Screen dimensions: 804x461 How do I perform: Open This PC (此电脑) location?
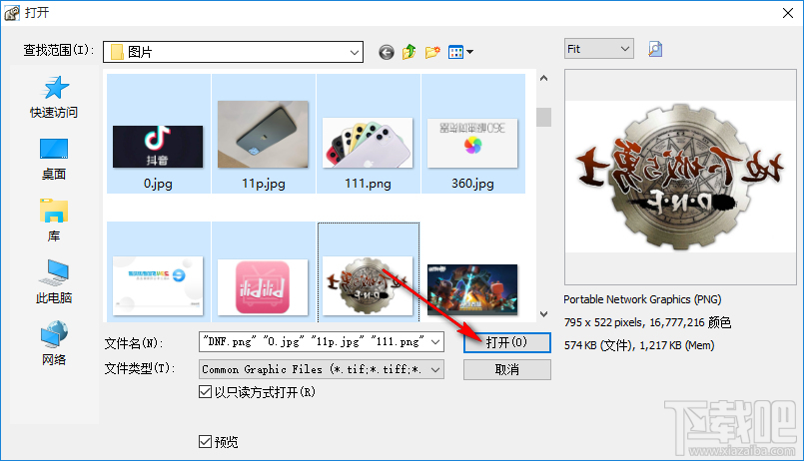54,281
